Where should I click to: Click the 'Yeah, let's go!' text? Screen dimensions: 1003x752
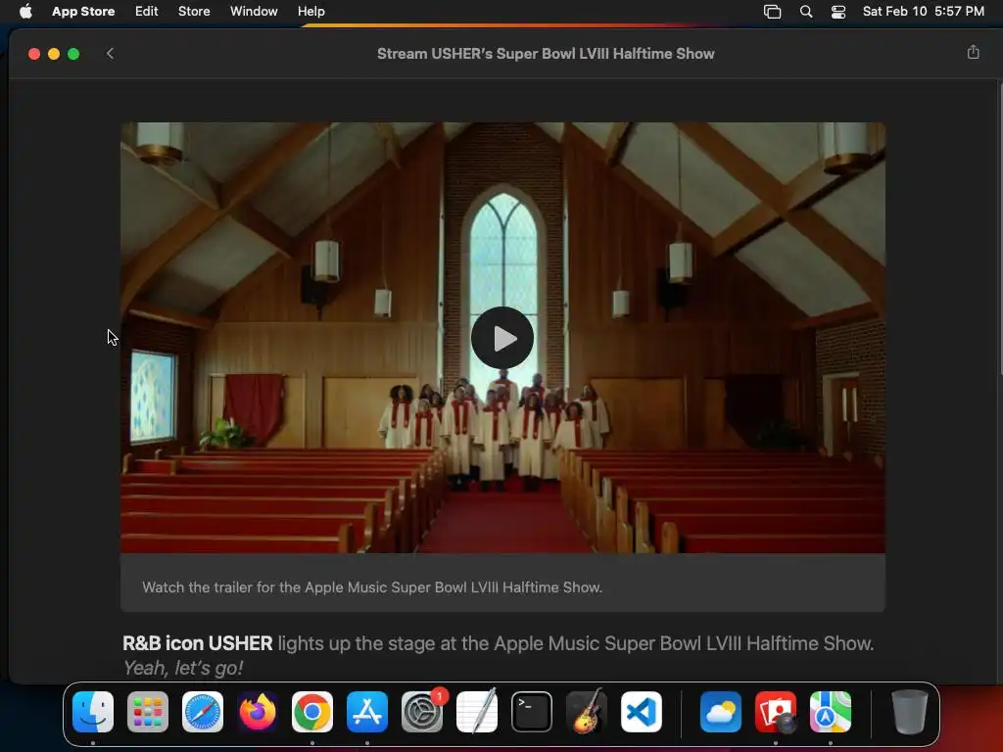pyautogui.click(x=183, y=668)
